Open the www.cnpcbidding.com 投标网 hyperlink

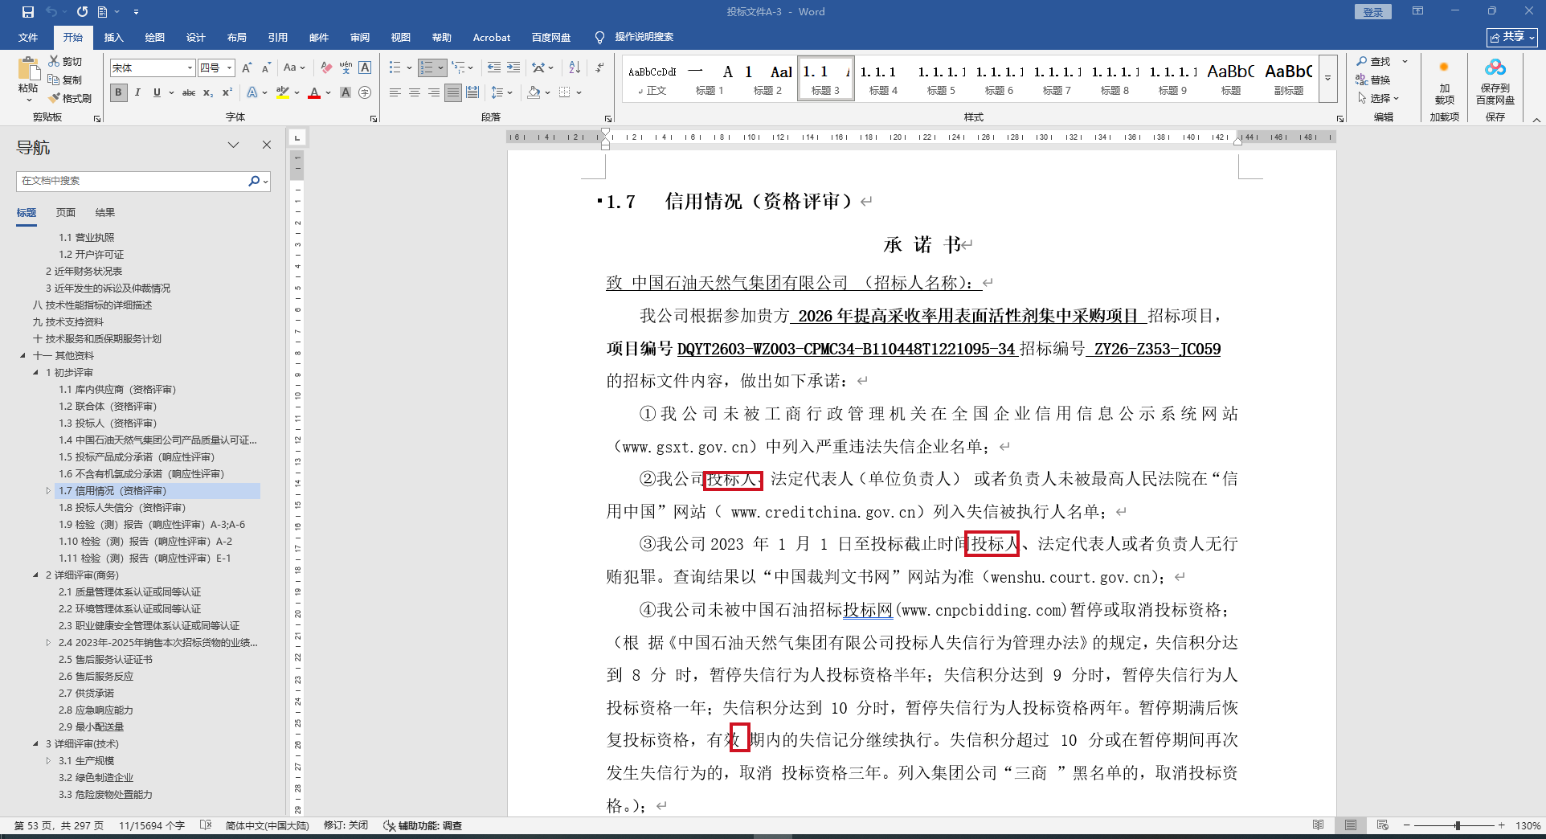point(868,611)
